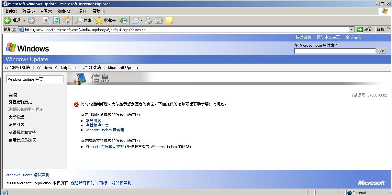Screen dimensions: 392x195
Task: Click the Mail envelope icon
Action: (x=136, y=20)
